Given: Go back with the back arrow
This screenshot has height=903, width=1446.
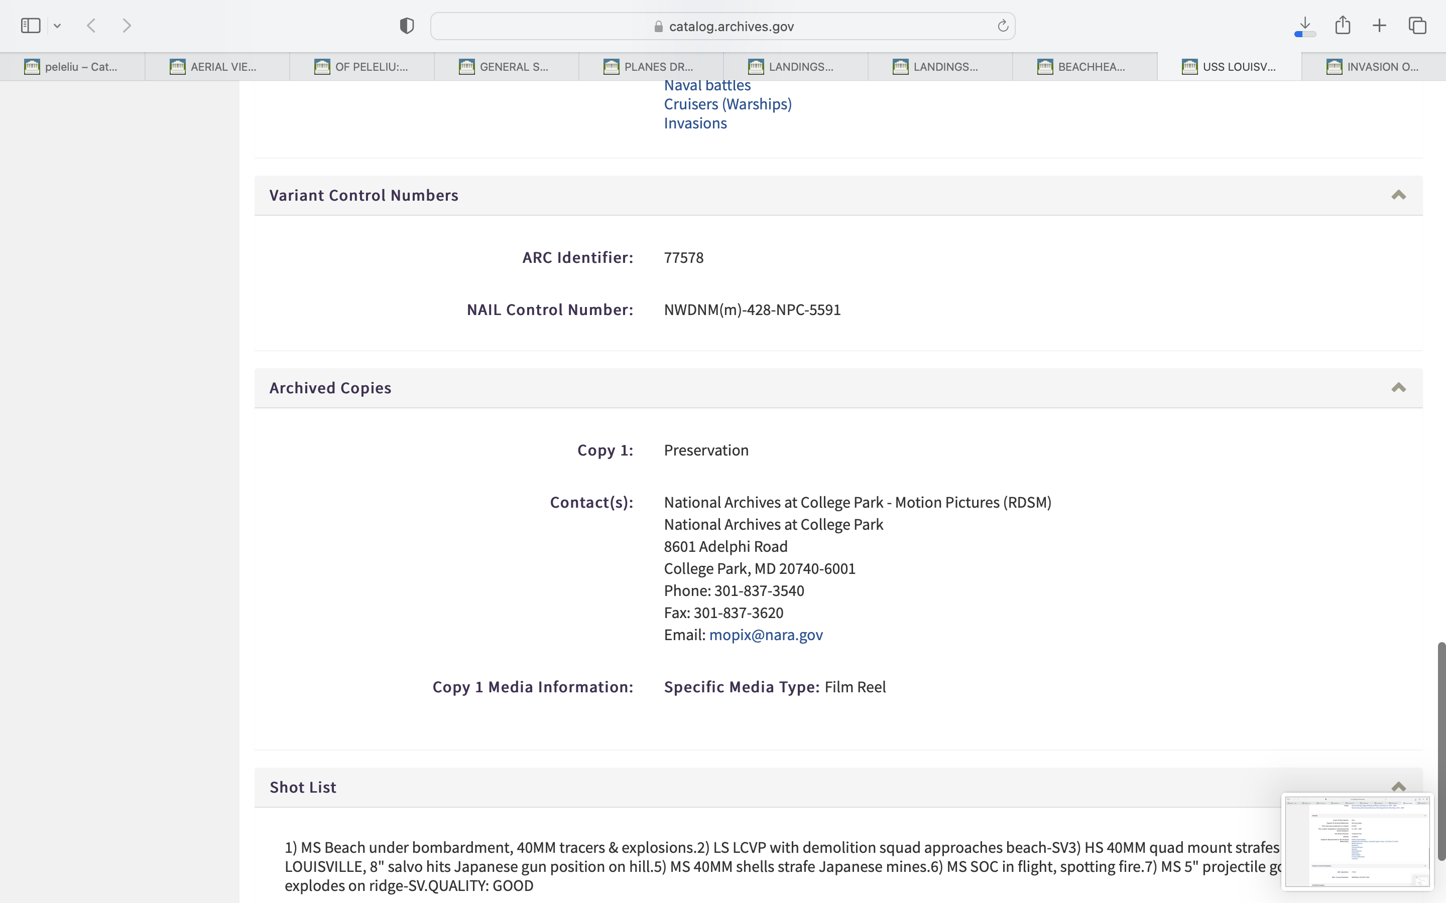Looking at the screenshot, I should point(91,26).
